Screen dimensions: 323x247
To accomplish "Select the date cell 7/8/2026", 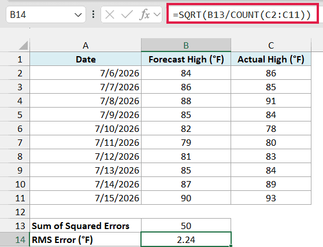I will point(86,101).
